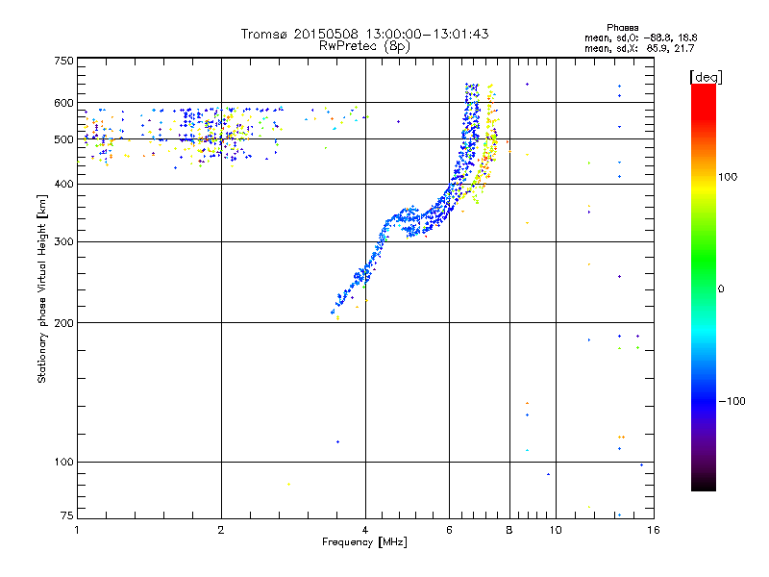
Task: Click the x-axis tick label '16'
Action: click(x=654, y=530)
